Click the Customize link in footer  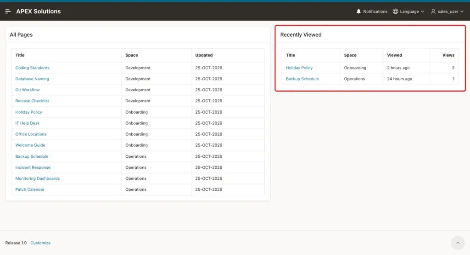click(x=40, y=243)
